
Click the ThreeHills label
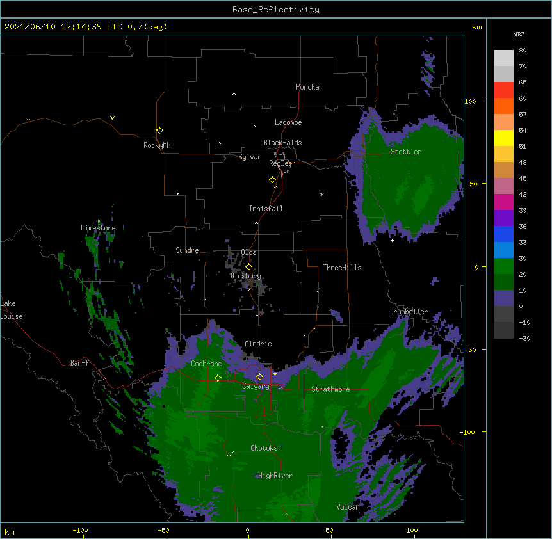point(342,268)
